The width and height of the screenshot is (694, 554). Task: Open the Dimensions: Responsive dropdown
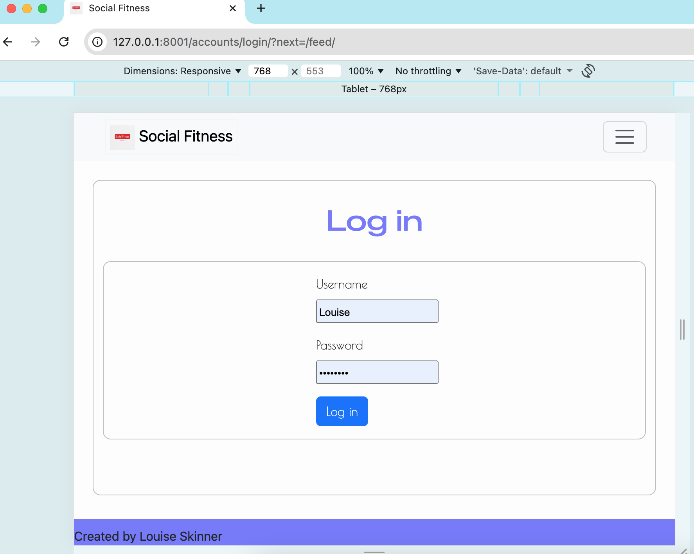182,71
